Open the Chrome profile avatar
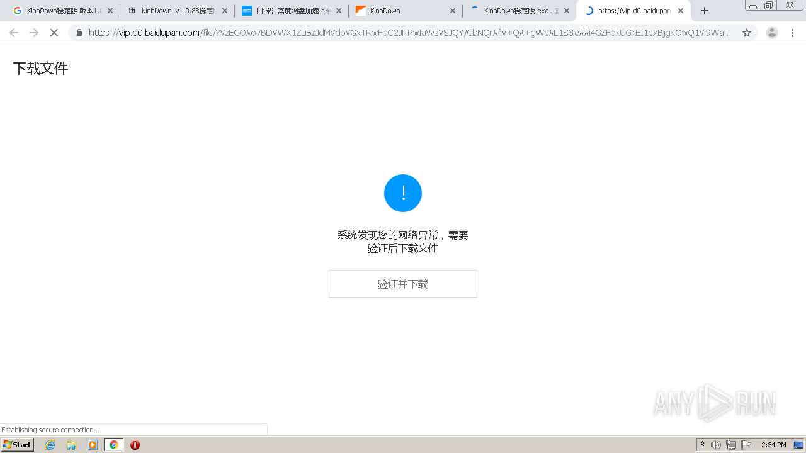Screen dimensions: 806x453 coord(772,33)
